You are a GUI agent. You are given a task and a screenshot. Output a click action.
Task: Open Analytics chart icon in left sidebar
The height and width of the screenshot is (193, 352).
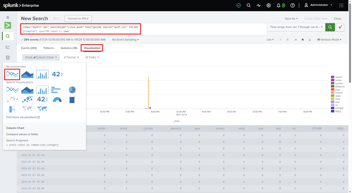click(x=8, y=47)
